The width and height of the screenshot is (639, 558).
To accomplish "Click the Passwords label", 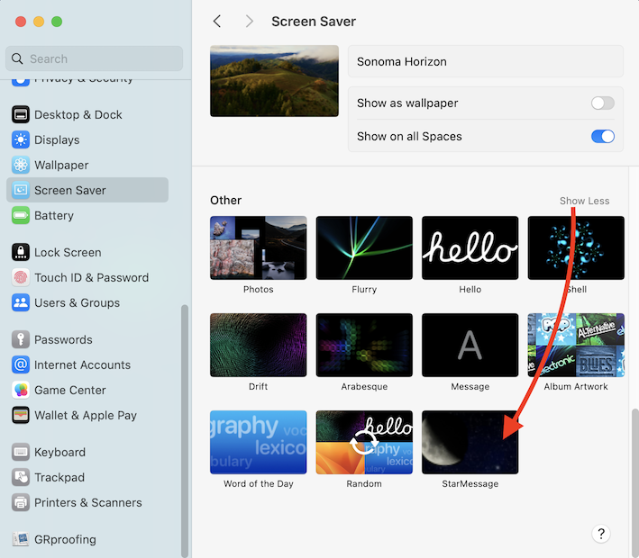I will 63,339.
